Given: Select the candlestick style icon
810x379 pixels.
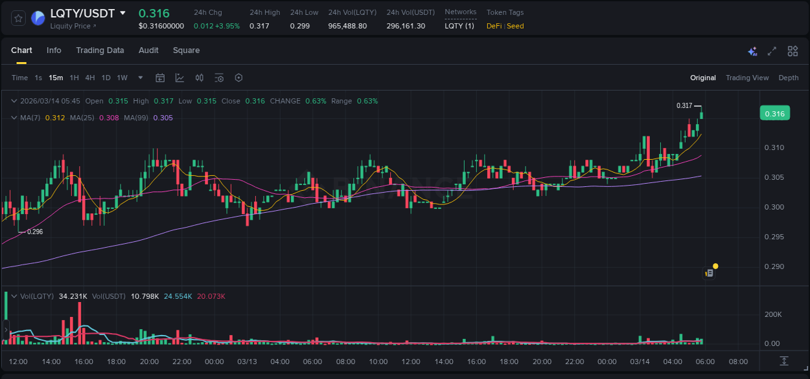Looking at the screenshot, I should (199, 78).
